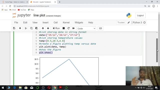Open the command palette keyboard icon
Image resolution: width=160 pixels, height=90 pixels.
pos(100,28)
